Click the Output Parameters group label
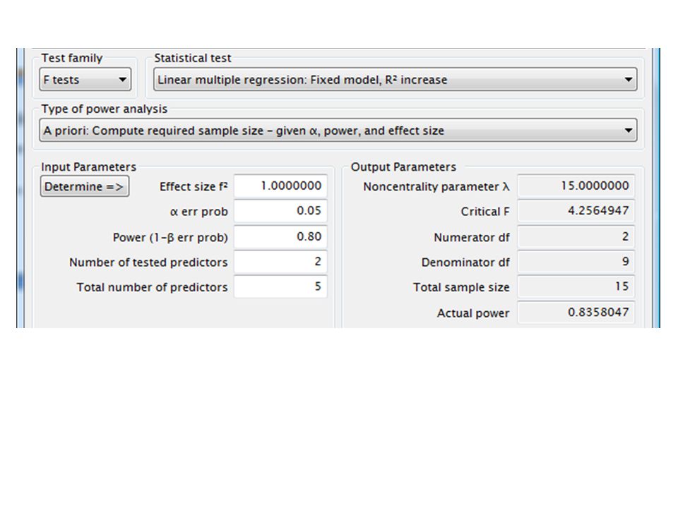Viewport: 678px width, 508px height. [x=403, y=167]
